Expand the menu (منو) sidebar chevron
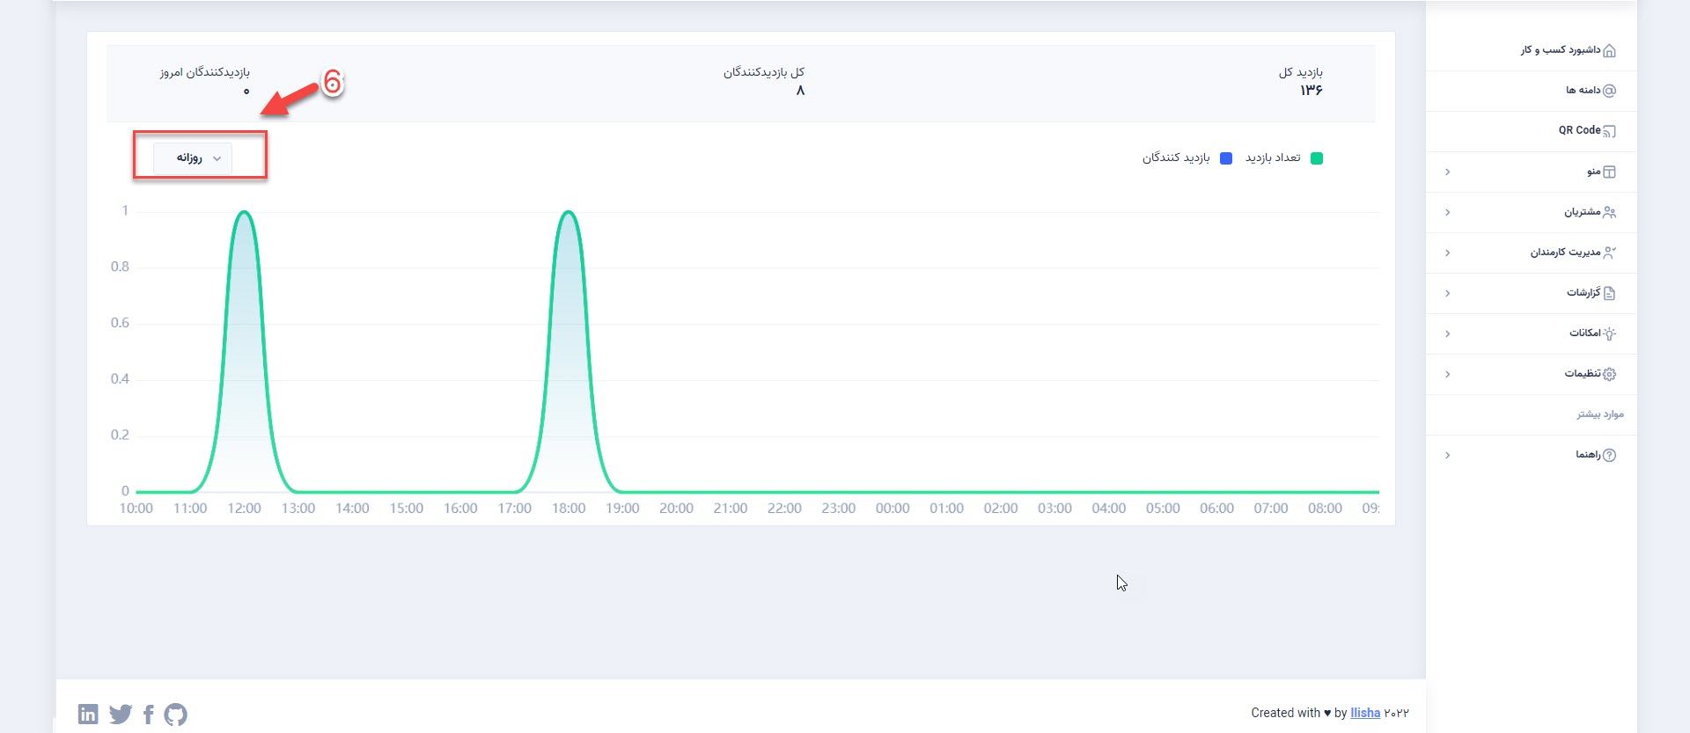The height and width of the screenshot is (733, 1690). pyautogui.click(x=1447, y=172)
